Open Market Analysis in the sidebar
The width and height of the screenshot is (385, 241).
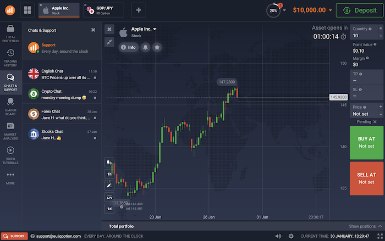[10, 131]
